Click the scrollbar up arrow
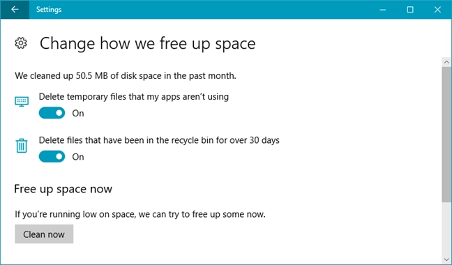 click(x=447, y=62)
